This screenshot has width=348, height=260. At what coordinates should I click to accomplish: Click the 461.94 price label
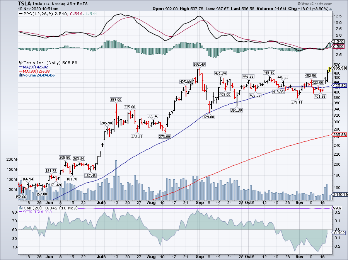220,73
